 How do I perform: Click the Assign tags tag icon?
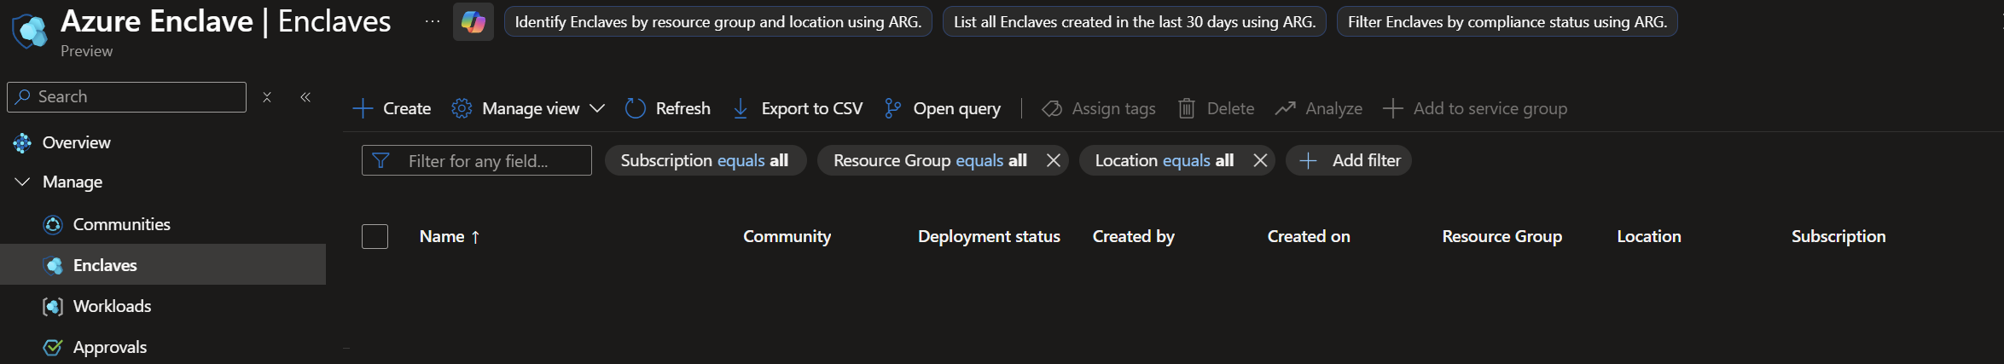click(x=1052, y=108)
